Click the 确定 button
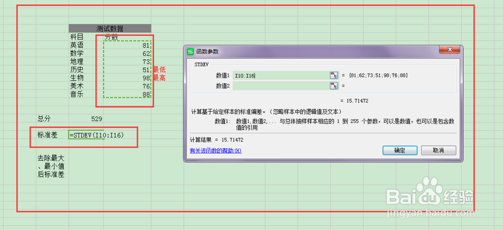Viewport: 503px width, 230px height. click(x=400, y=150)
